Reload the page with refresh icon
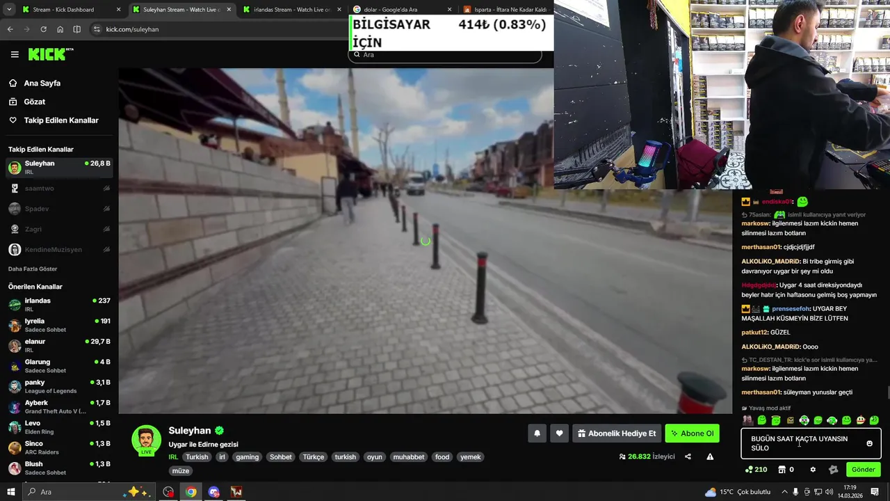This screenshot has width=890, height=501. [x=43, y=29]
